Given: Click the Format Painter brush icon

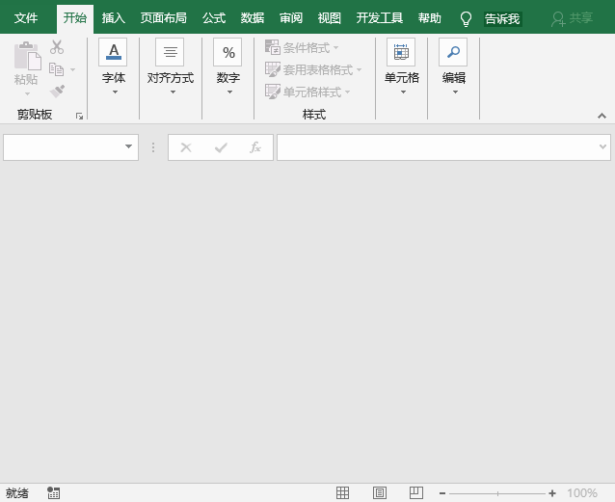Looking at the screenshot, I should (57, 92).
